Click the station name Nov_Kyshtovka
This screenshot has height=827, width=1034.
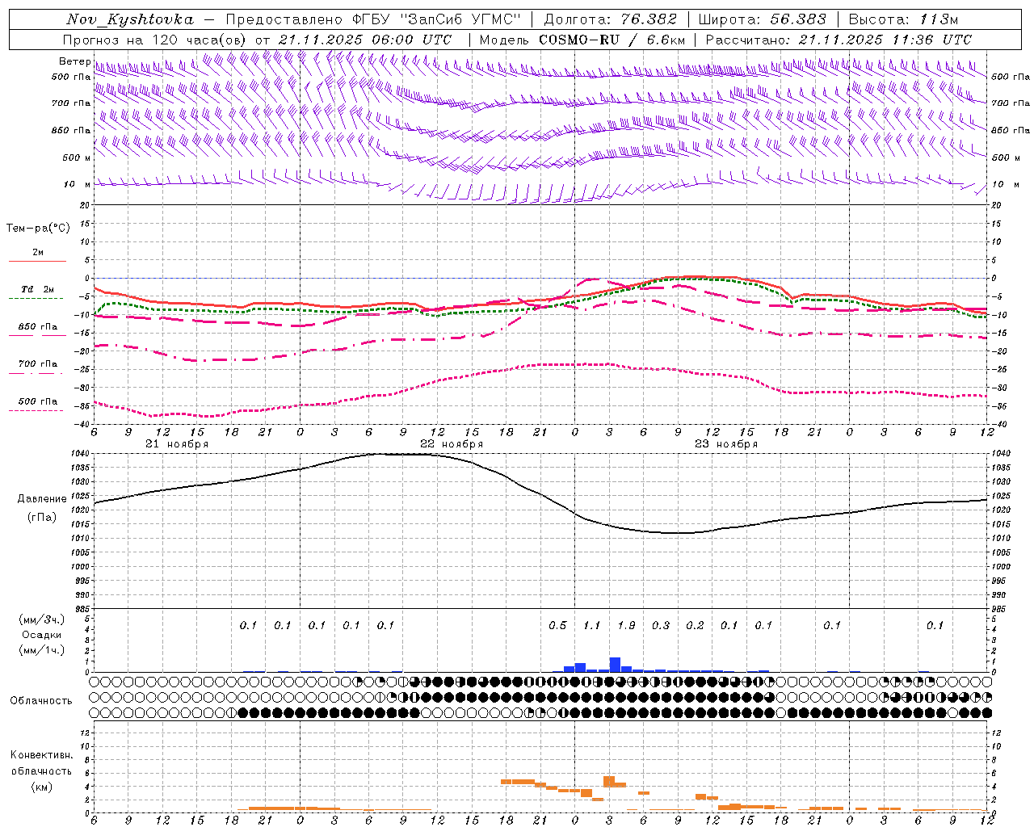(129, 19)
